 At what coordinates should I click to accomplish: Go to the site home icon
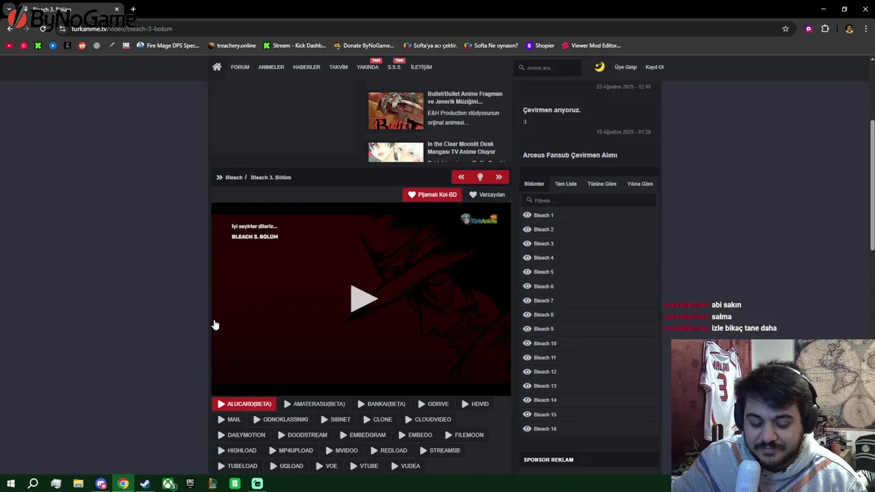[x=217, y=67]
